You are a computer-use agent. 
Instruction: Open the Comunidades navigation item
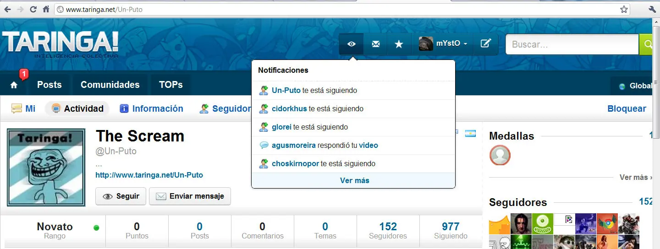[x=110, y=85]
